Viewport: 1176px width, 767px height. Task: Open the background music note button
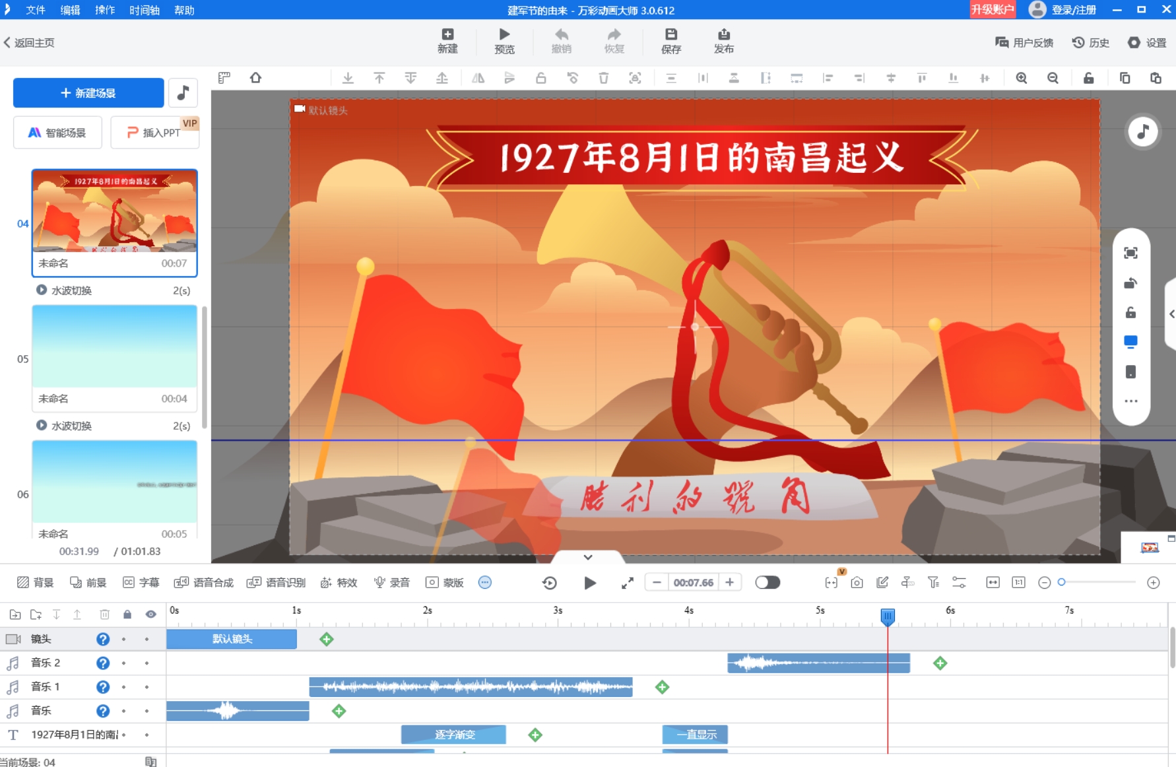point(183,93)
